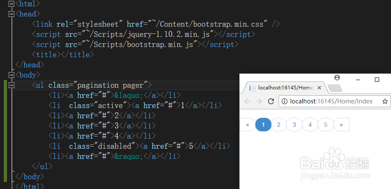The width and height of the screenshot is (391, 189).
Task: Go to next page with » link
Action: click(x=341, y=125)
